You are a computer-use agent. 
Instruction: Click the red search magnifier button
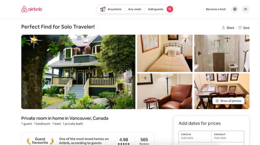point(170,9)
